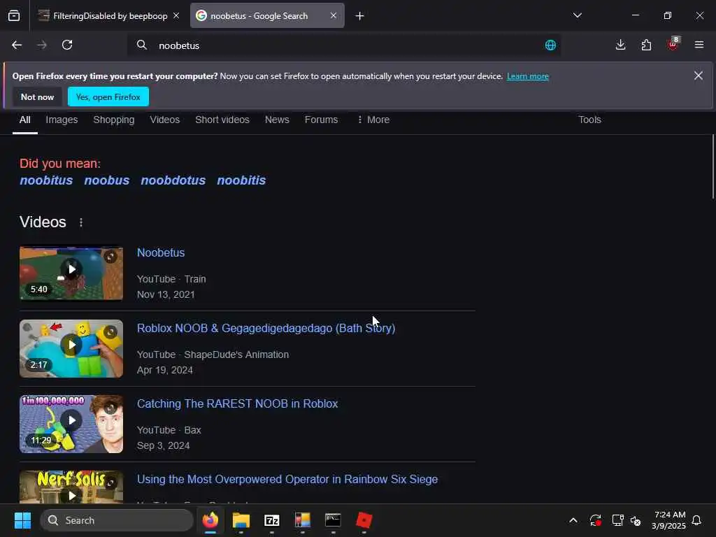This screenshot has height=537, width=716.
Task: Click Yes, open Firefox button
Action: [x=108, y=96]
